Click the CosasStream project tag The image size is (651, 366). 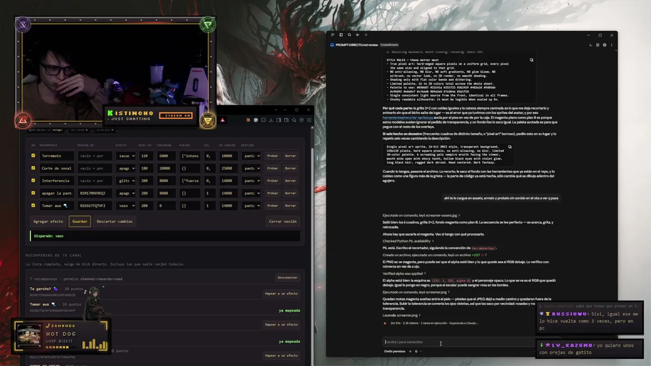coord(389,45)
